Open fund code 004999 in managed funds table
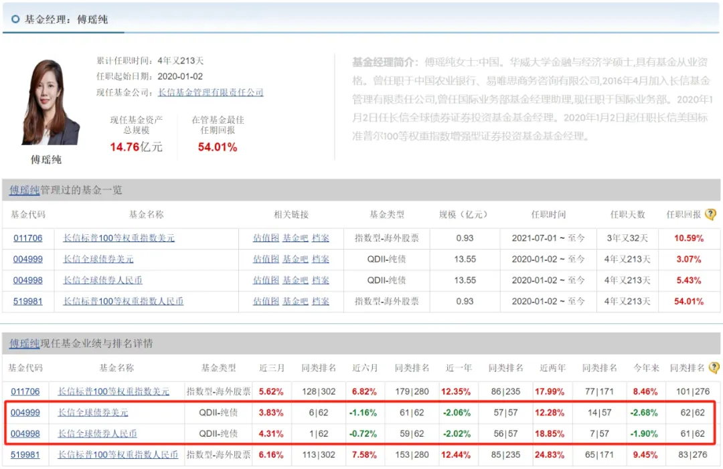This screenshot has width=723, height=469. click(x=27, y=260)
